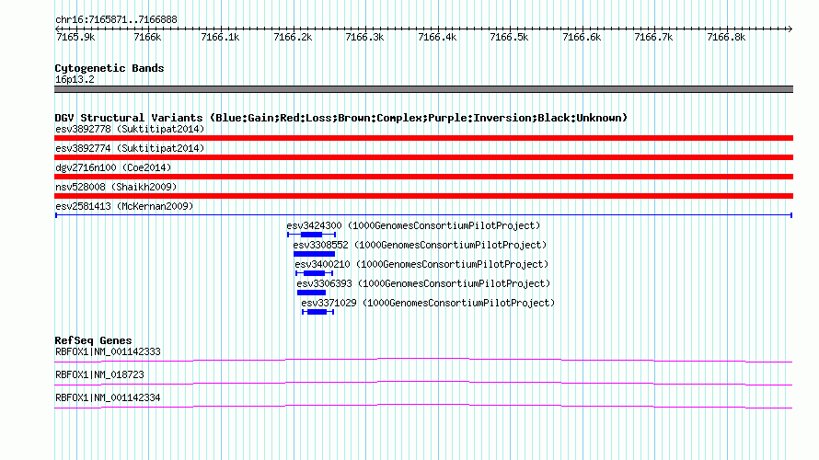This screenshot has height=460, width=819.
Task: Select the magenta intron line for NM_001142333
Action: (x=423, y=361)
